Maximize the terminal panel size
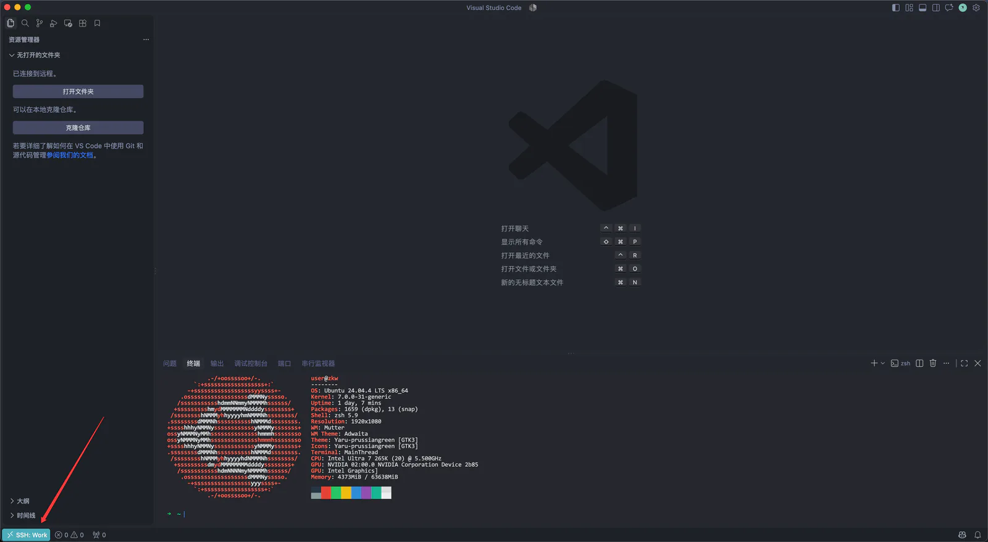Image resolution: width=988 pixels, height=542 pixels. 964,363
